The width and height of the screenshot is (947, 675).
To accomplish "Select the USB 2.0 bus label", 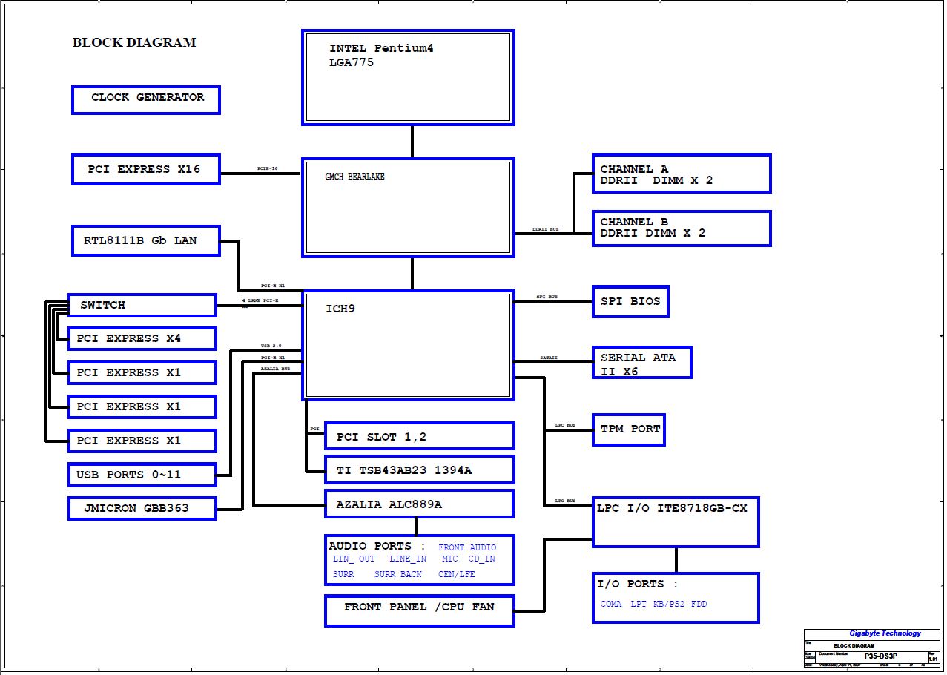I will [271, 346].
